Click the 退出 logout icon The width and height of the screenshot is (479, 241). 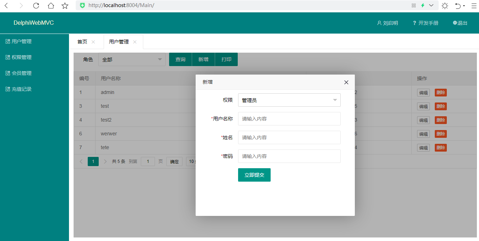(455, 23)
